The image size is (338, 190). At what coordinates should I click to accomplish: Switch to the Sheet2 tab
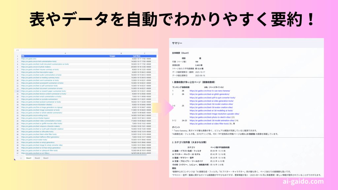37,158
